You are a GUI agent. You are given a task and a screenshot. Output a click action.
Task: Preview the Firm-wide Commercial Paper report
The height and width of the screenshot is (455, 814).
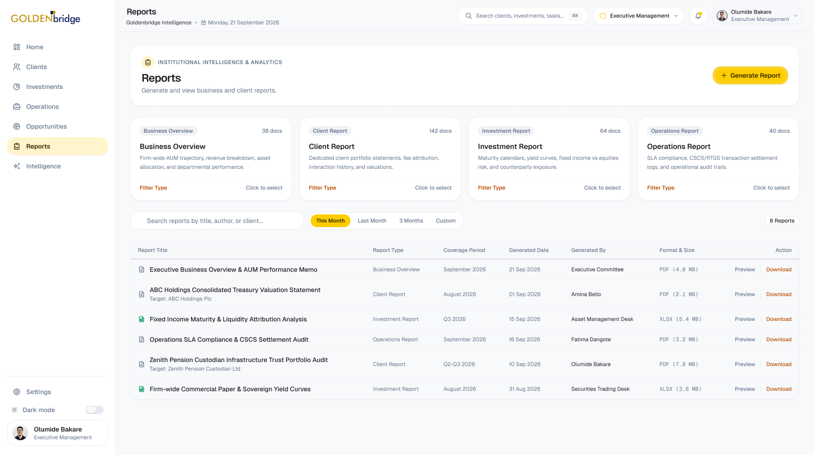tap(745, 389)
